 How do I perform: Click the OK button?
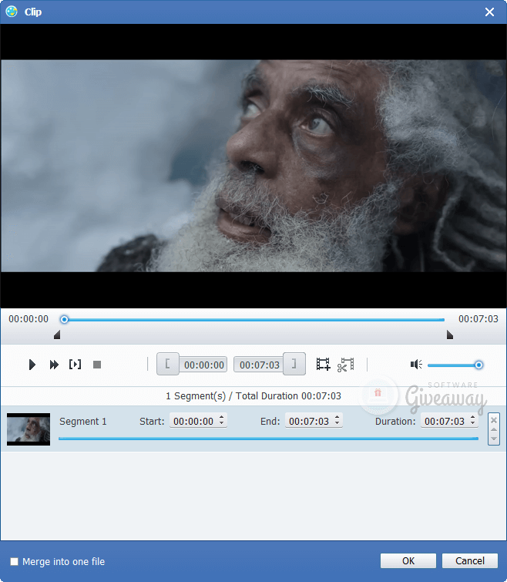coord(408,561)
